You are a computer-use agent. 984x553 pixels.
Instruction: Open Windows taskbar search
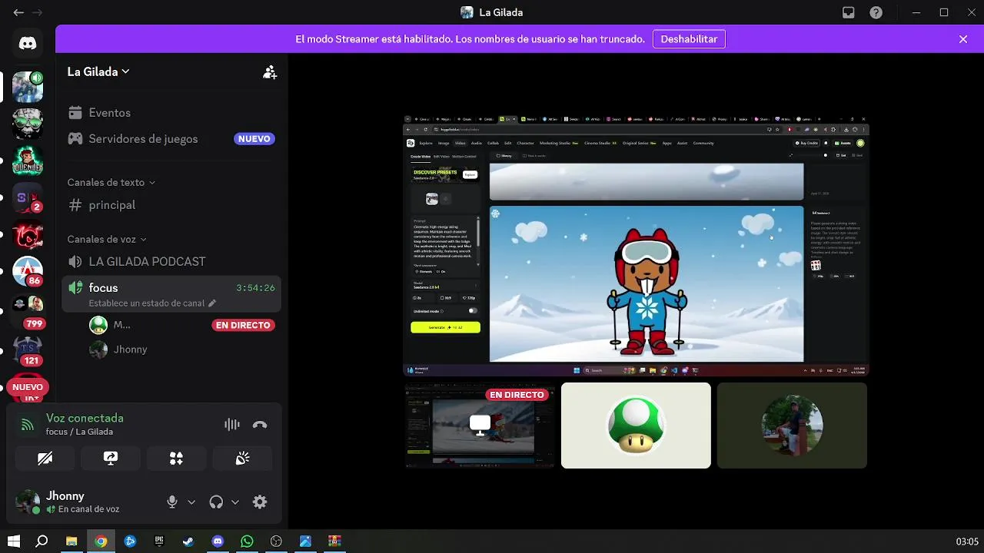coord(42,541)
